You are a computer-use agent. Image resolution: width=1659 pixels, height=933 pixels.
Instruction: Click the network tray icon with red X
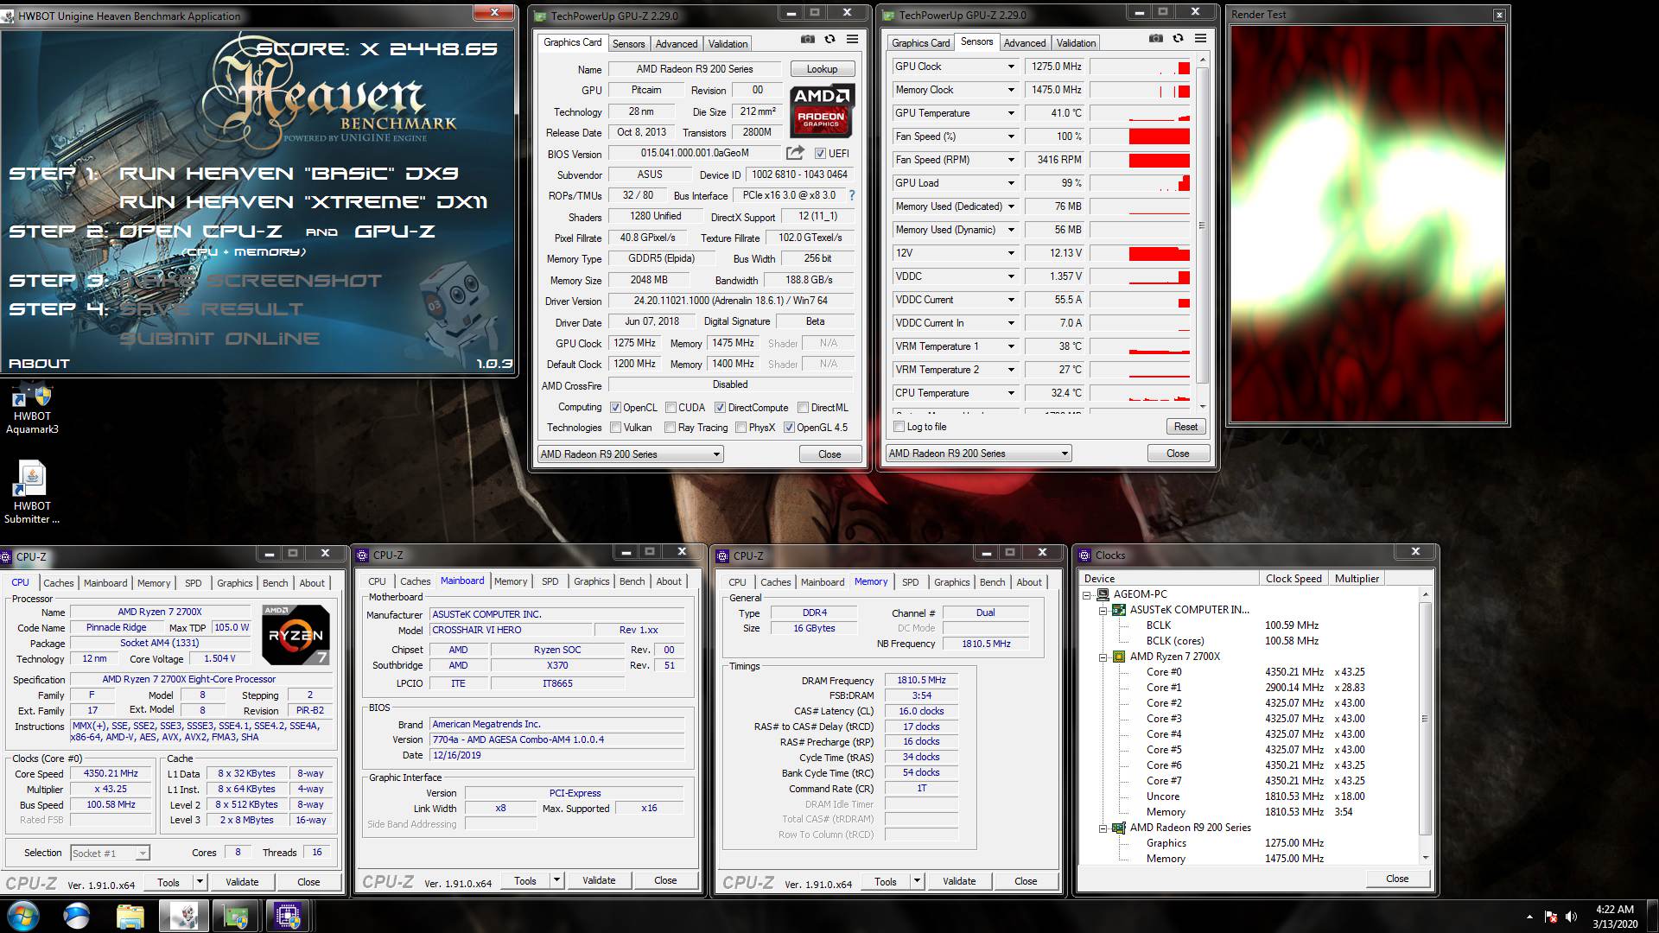pos(1551,917)
